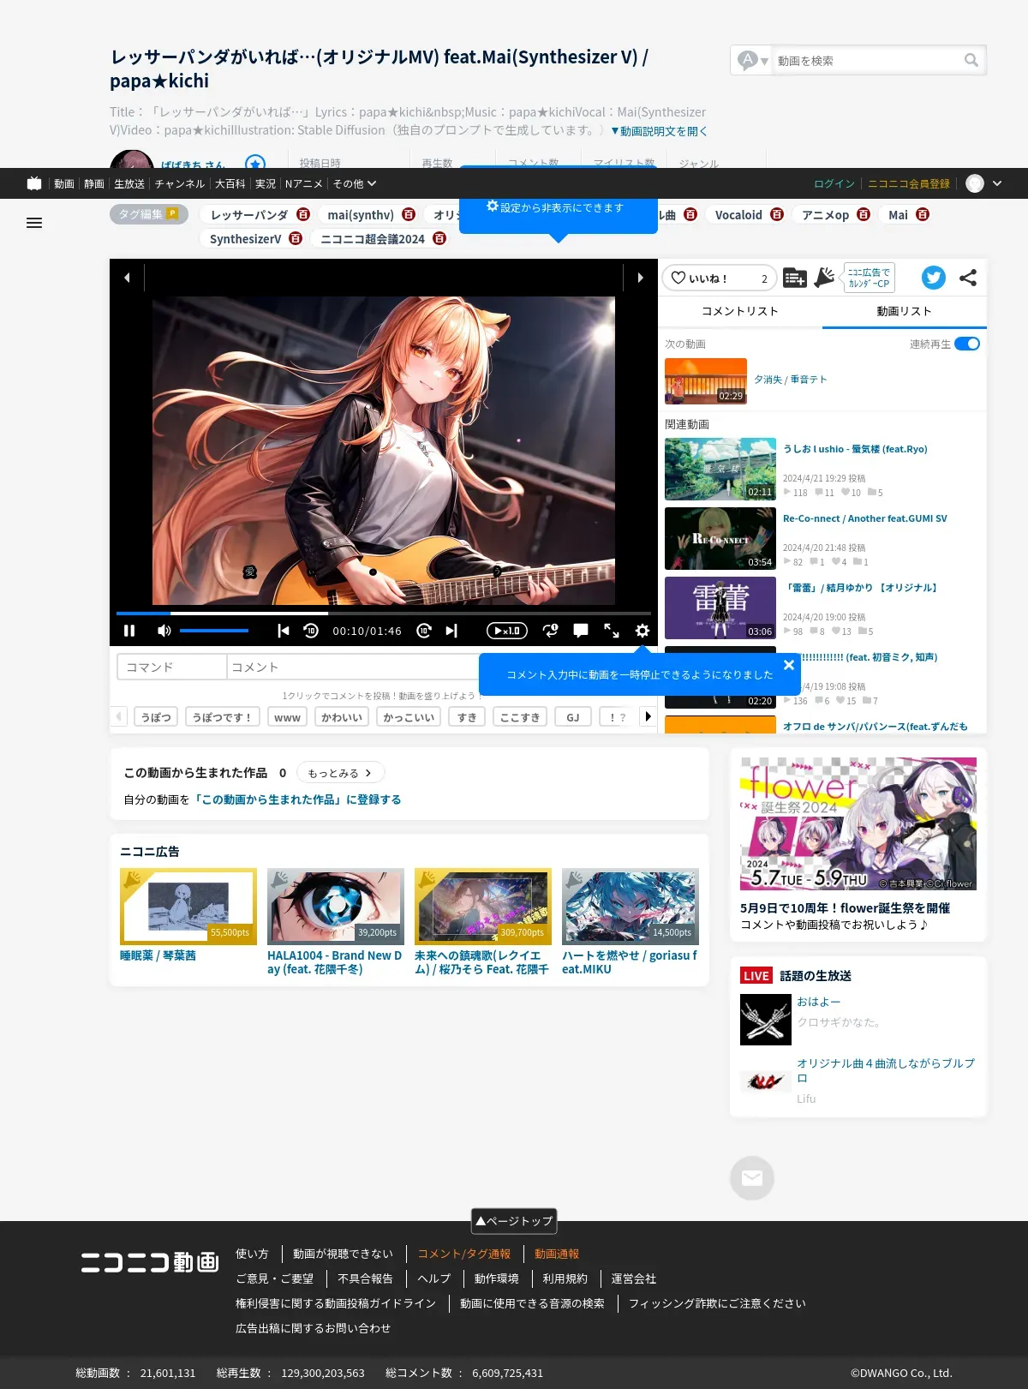
Task: Post quick comment GJ
Action: pos(573,717)
